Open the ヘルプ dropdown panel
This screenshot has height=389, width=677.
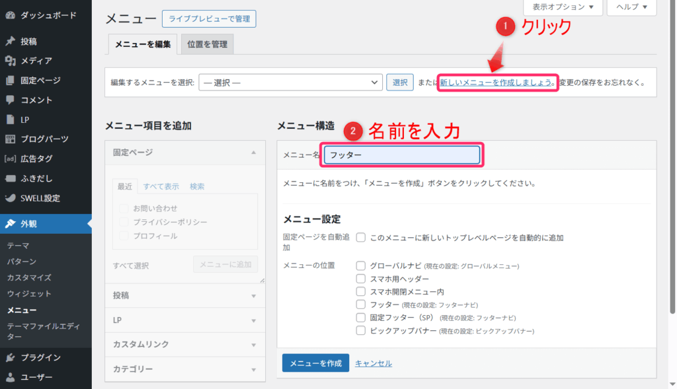pyautogui.click(x=631, y=7)
